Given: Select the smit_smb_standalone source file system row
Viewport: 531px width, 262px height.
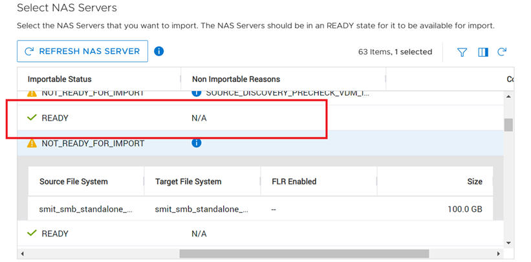Looking at the screenshot, I should pos(86,210).
